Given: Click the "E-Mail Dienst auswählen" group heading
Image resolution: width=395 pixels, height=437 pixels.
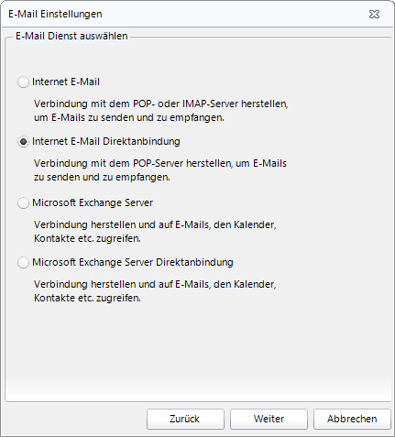Looking at the screenshot, I should click(71, 36).
